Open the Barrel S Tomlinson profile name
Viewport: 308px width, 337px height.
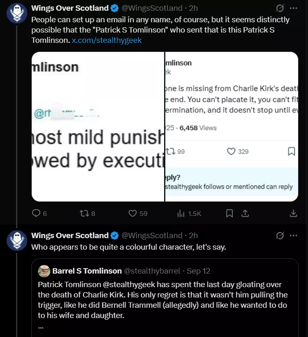coord(87,271)
